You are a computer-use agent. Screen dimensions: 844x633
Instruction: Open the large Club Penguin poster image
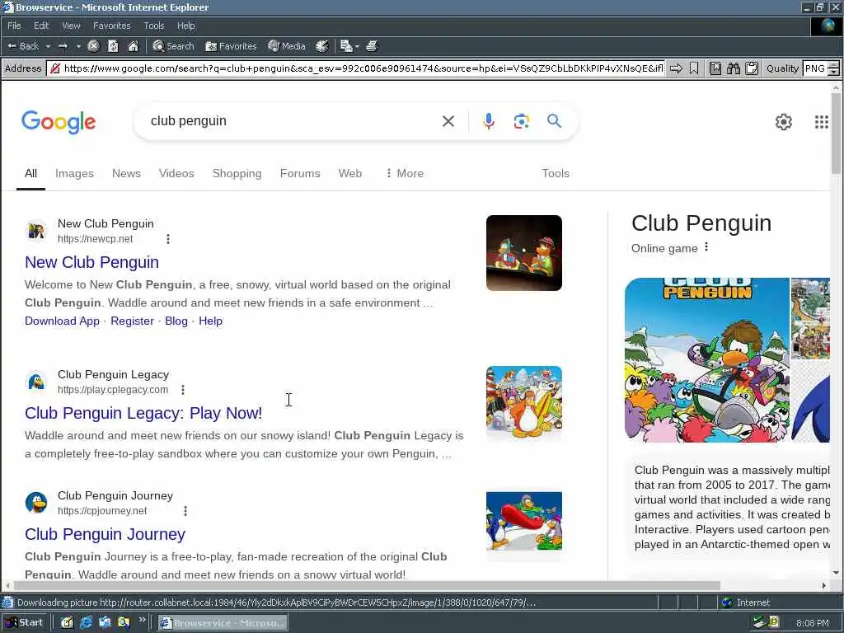[706, 360]
